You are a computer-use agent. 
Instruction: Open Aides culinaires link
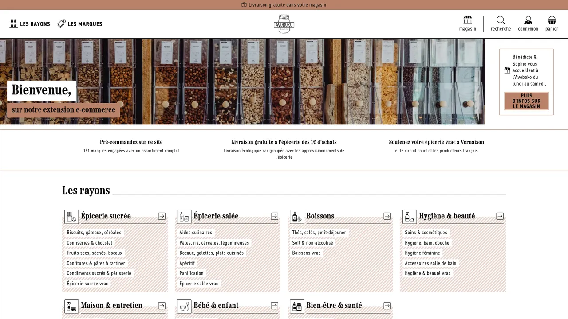click(196, 233)
